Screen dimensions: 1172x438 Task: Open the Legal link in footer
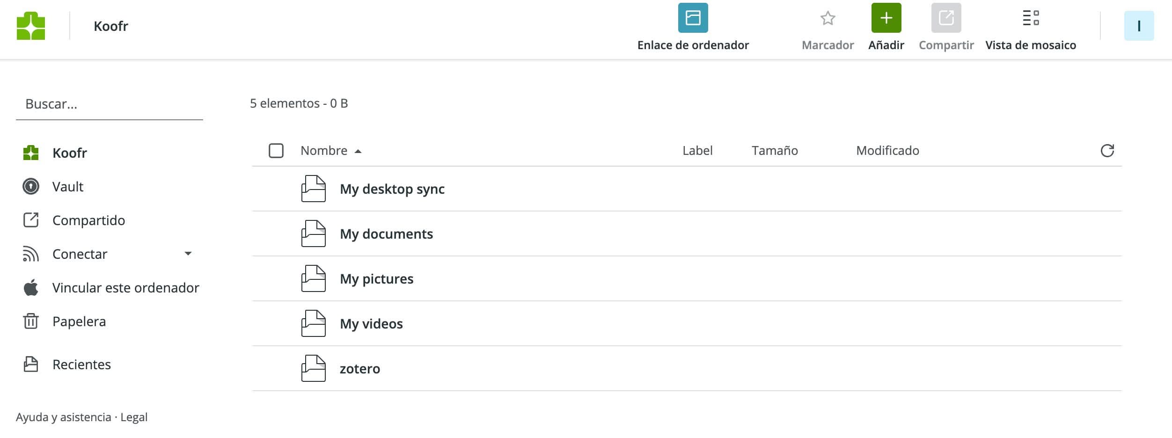coord(134,417)
